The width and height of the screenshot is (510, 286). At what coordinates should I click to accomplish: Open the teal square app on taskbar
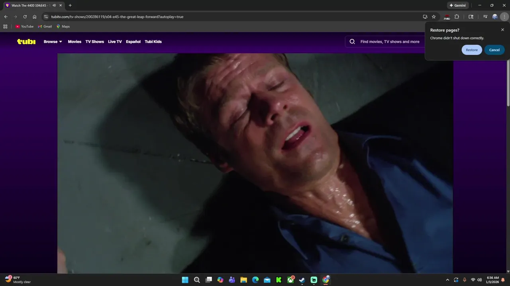[314, 280]
